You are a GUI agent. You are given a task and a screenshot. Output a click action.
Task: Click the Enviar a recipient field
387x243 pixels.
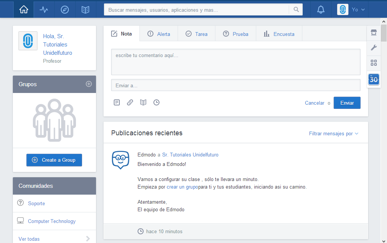click(x=236, y=85)
